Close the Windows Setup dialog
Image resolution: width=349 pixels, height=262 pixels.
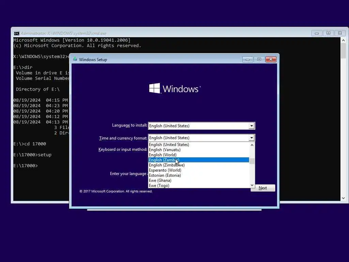pyautogui.click(x=271, y=59)
